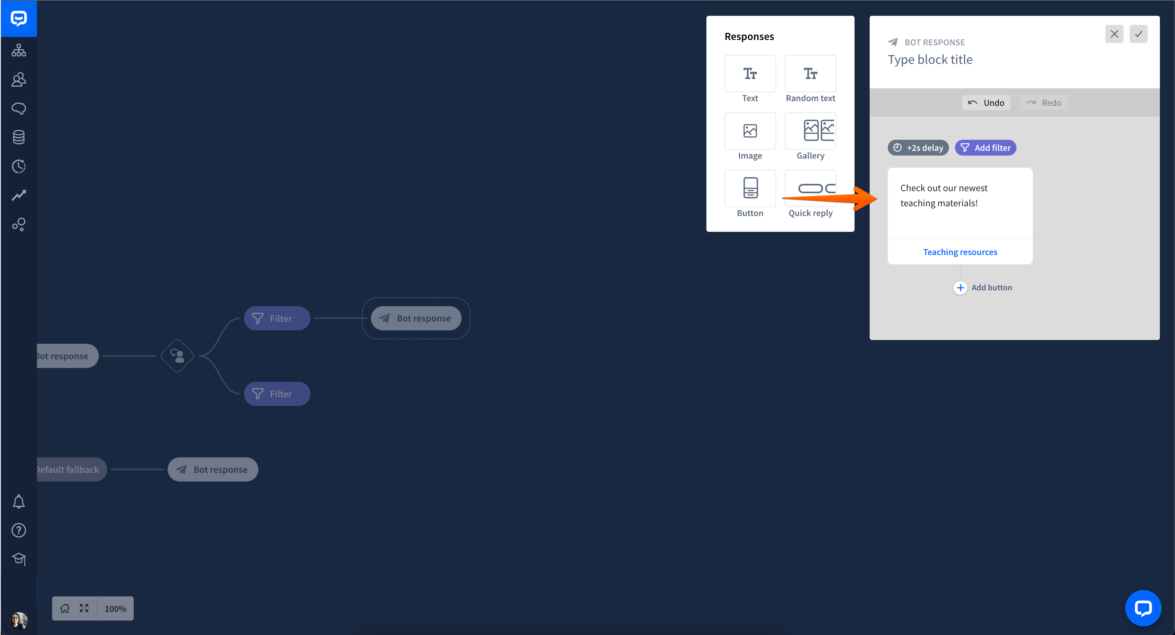Open notifications bell icon
Image resolution: width=1175 pixels, height=635 pixels.
pos(19,501)
